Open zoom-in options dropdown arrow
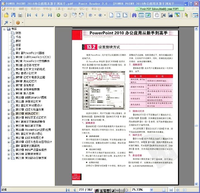 [x=105, y=15]
